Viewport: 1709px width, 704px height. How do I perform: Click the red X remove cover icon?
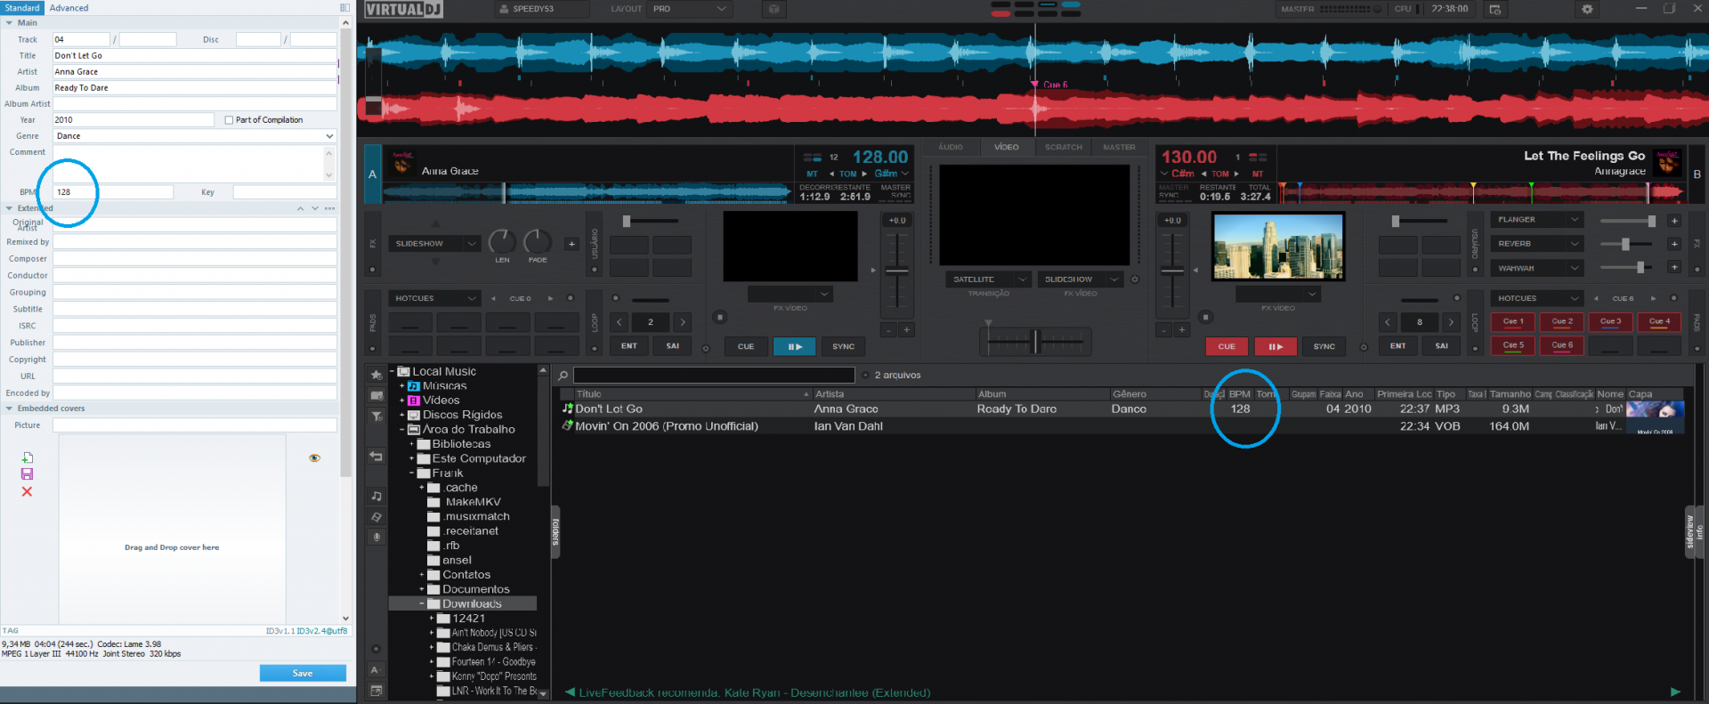tap(27, 491)
